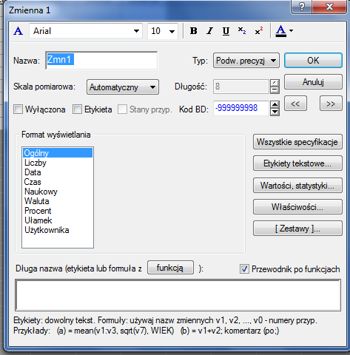
Task: Click the Anuluj button
Action: (313, 82)
